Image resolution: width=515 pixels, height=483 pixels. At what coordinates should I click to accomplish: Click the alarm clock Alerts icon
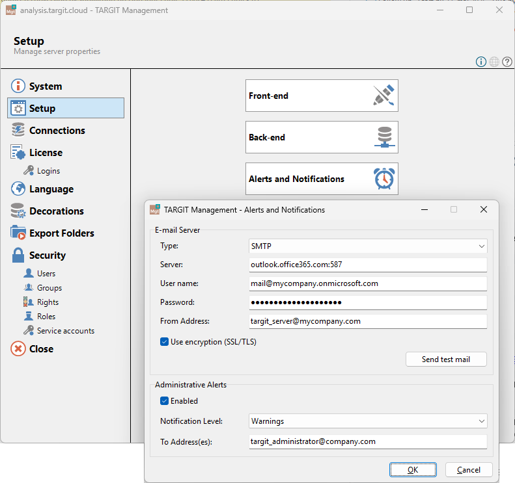(384, 179)
